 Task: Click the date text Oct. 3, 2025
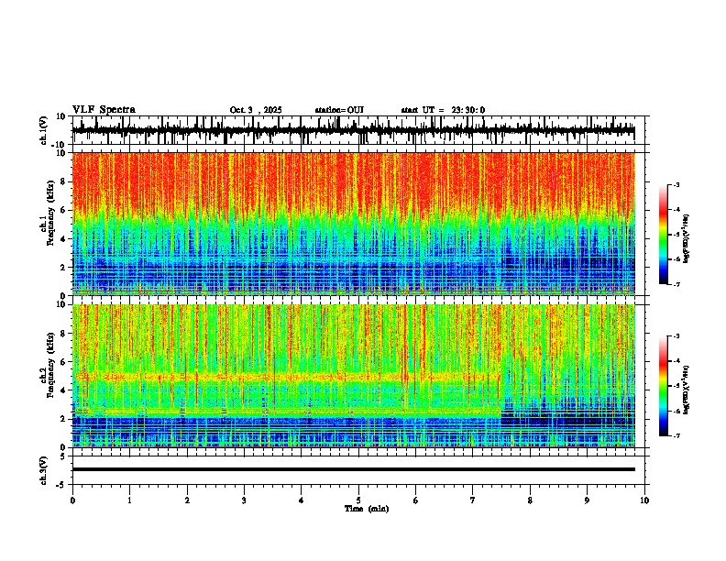(x=256, y=110)
